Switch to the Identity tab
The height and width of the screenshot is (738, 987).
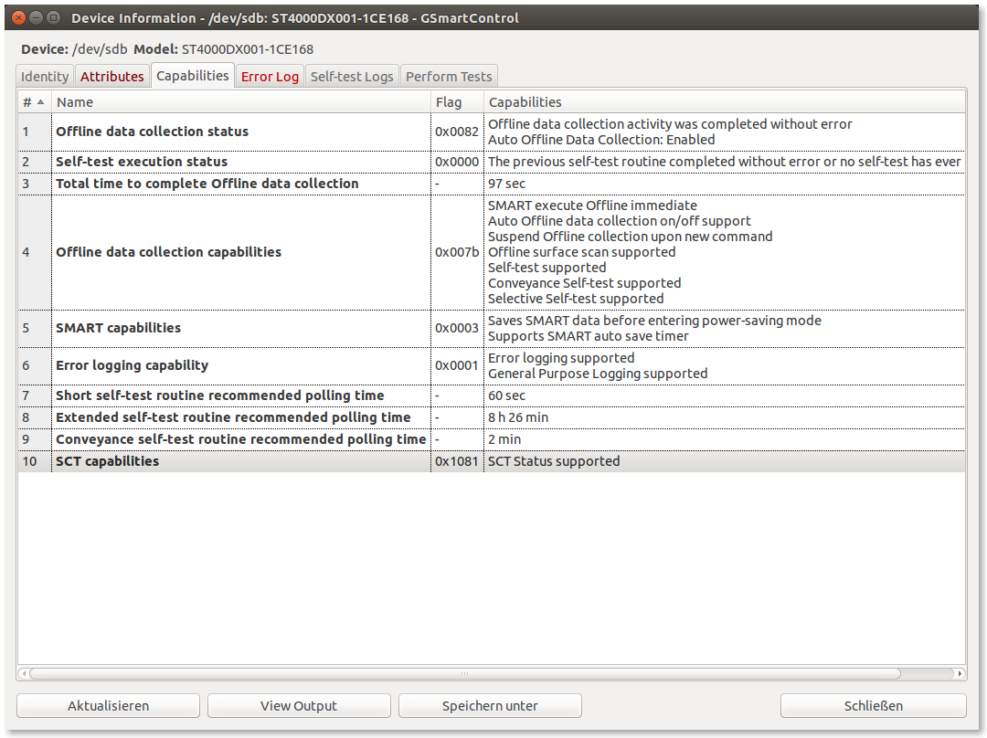coord(45,76)
